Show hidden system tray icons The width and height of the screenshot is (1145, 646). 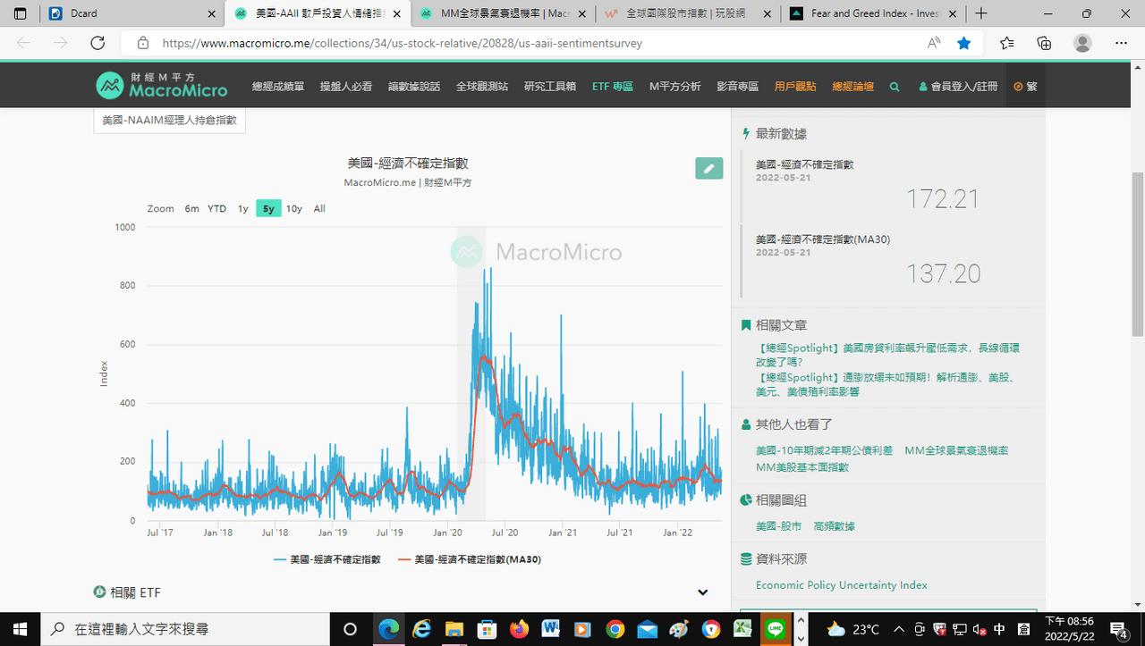(x=897, y=629)
